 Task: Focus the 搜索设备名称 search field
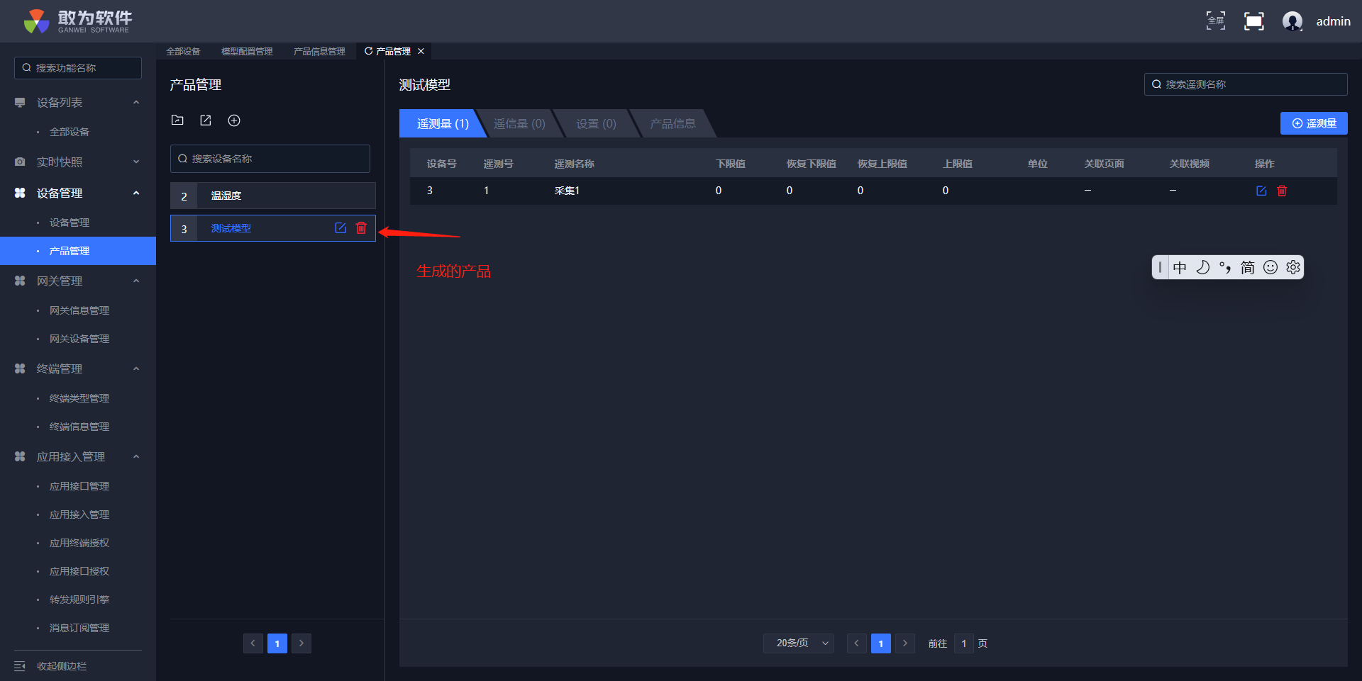270,159
